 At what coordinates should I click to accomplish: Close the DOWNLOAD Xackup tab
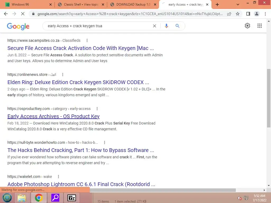point(155,4)
